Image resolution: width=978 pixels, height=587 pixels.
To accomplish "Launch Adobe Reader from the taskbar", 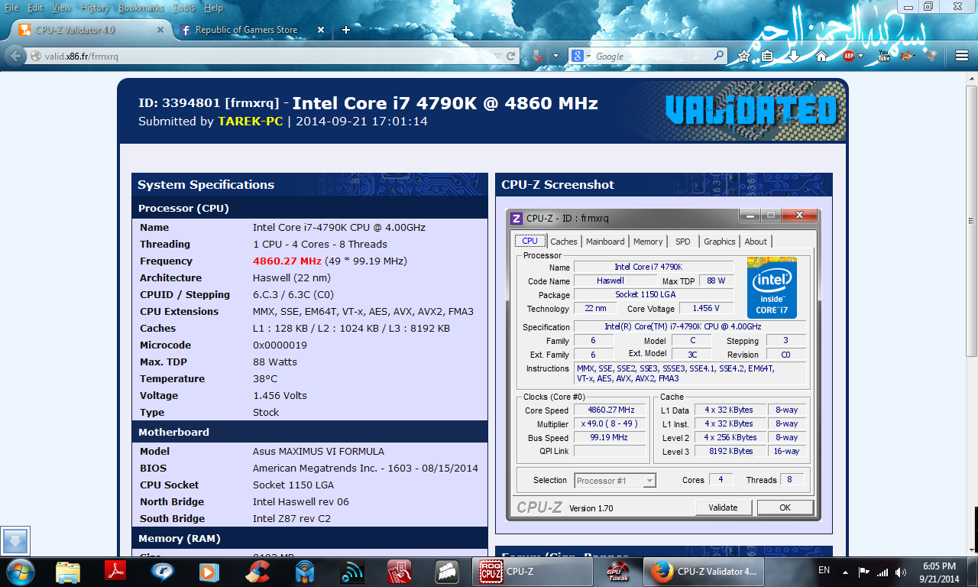I will pos(115,572).
